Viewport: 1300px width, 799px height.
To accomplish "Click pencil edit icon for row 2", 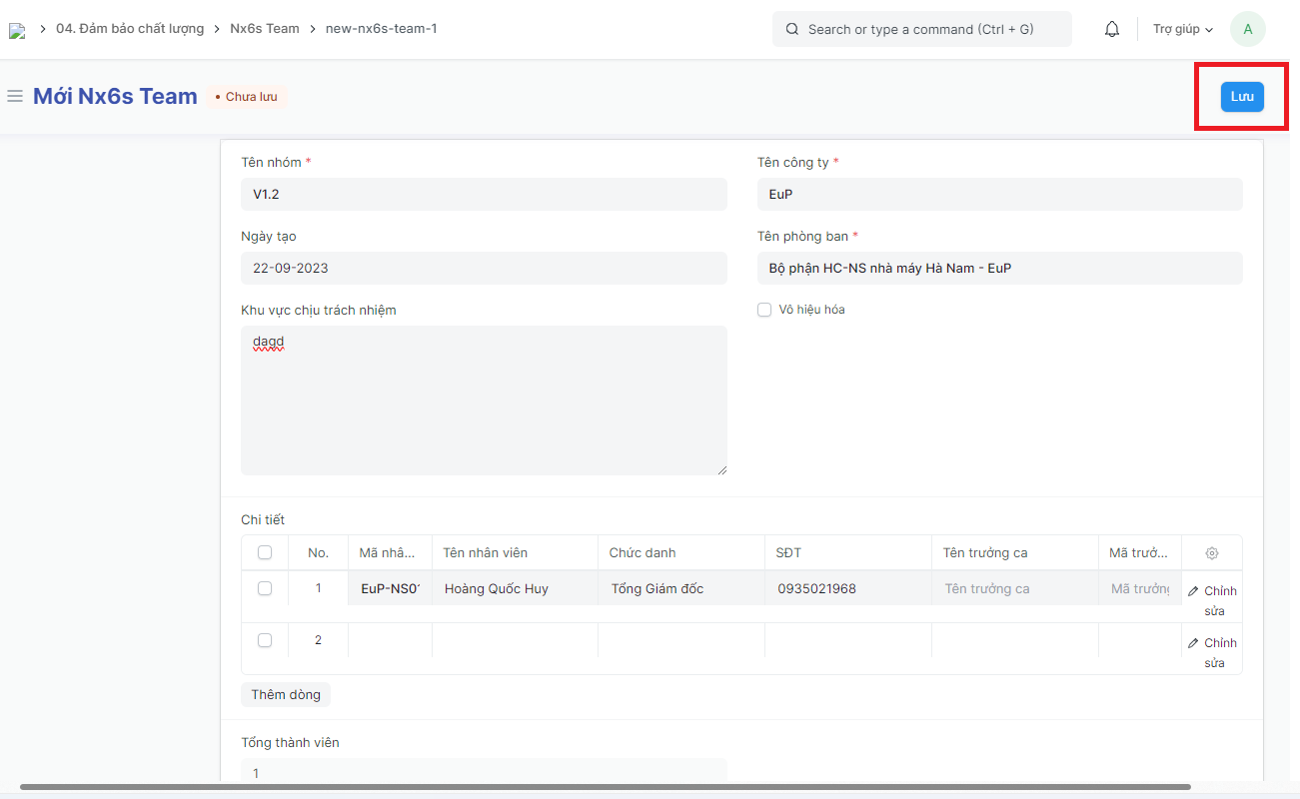I will (x=1193, y=643).
